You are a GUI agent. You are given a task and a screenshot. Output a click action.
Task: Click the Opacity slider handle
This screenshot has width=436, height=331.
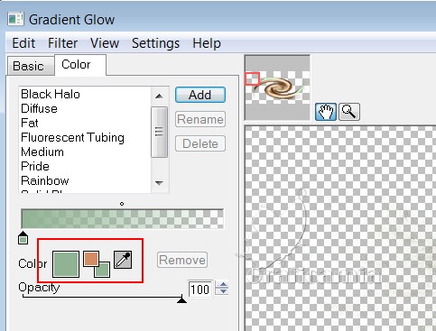tap(181, 299)
